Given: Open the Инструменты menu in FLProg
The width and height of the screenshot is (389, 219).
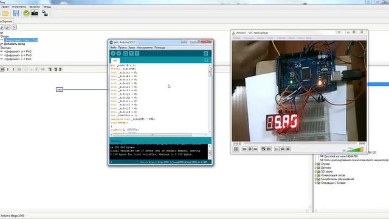Looking at the screenshot, I should pyautogui.click(x=19, y=7).
